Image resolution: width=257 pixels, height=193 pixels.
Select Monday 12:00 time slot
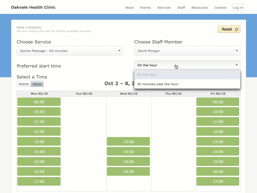(x=39, y=131)
